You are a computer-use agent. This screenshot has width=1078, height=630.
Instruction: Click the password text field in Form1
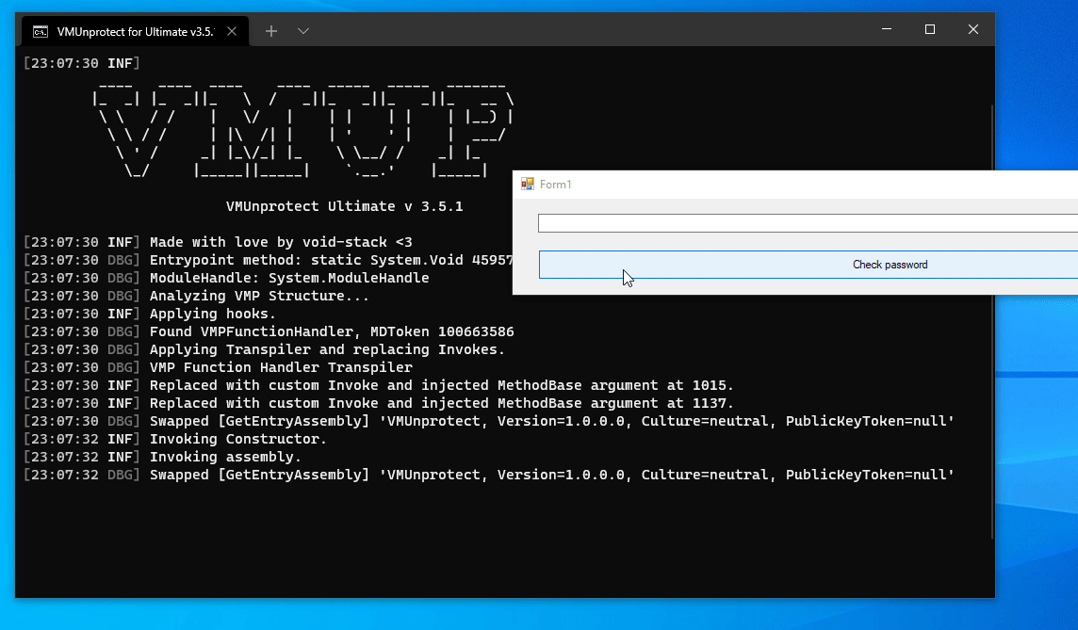pyautogui.click(x=808, y=223)
